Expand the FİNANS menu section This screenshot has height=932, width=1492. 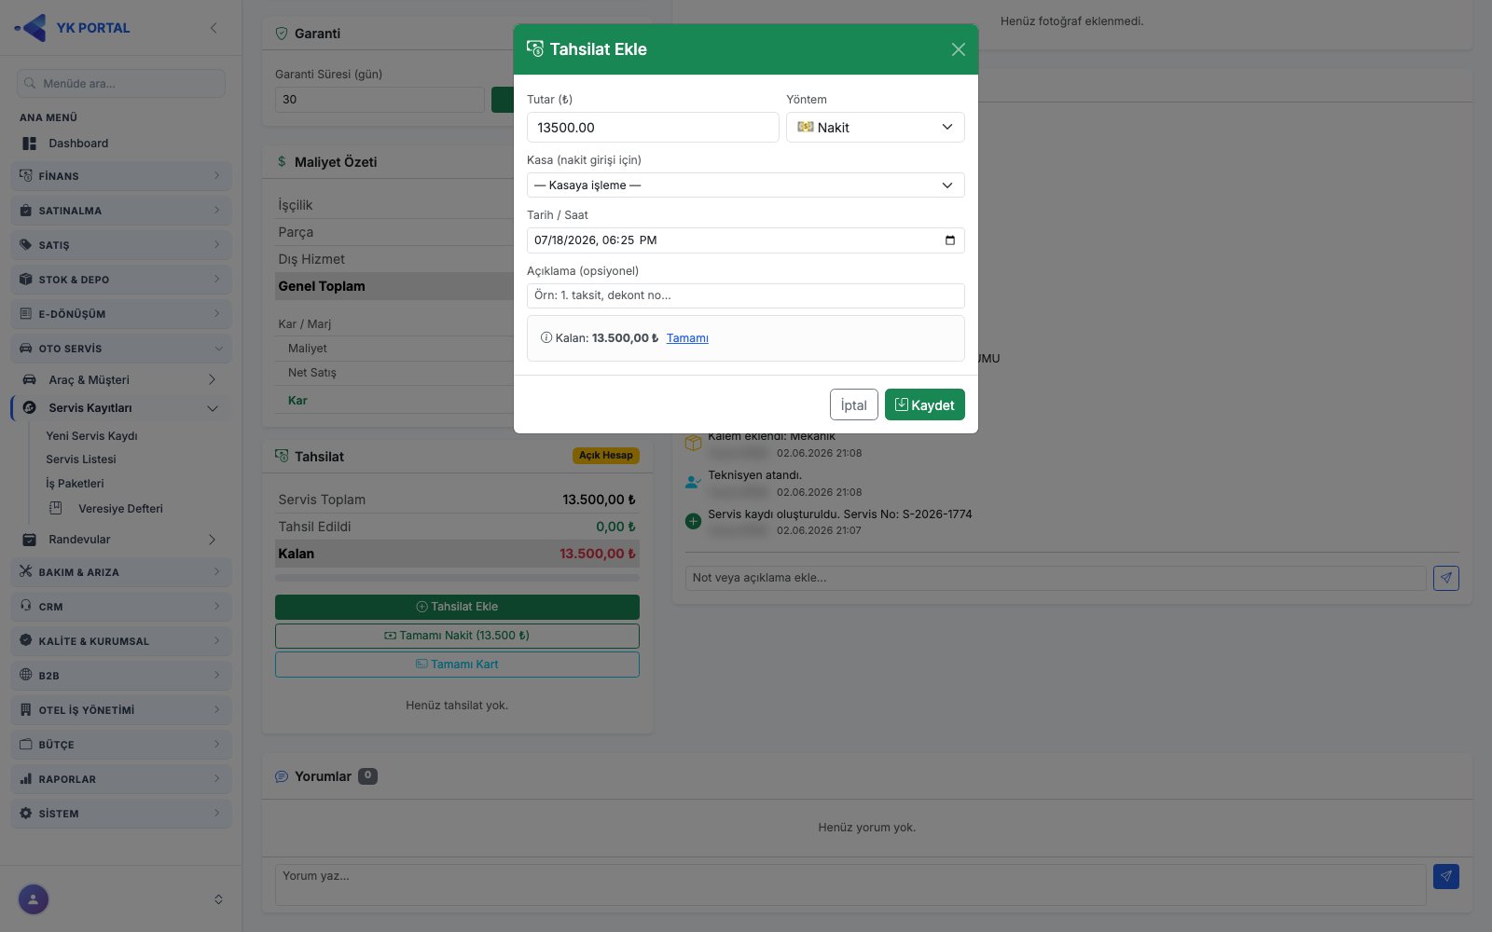coord(121,176)
